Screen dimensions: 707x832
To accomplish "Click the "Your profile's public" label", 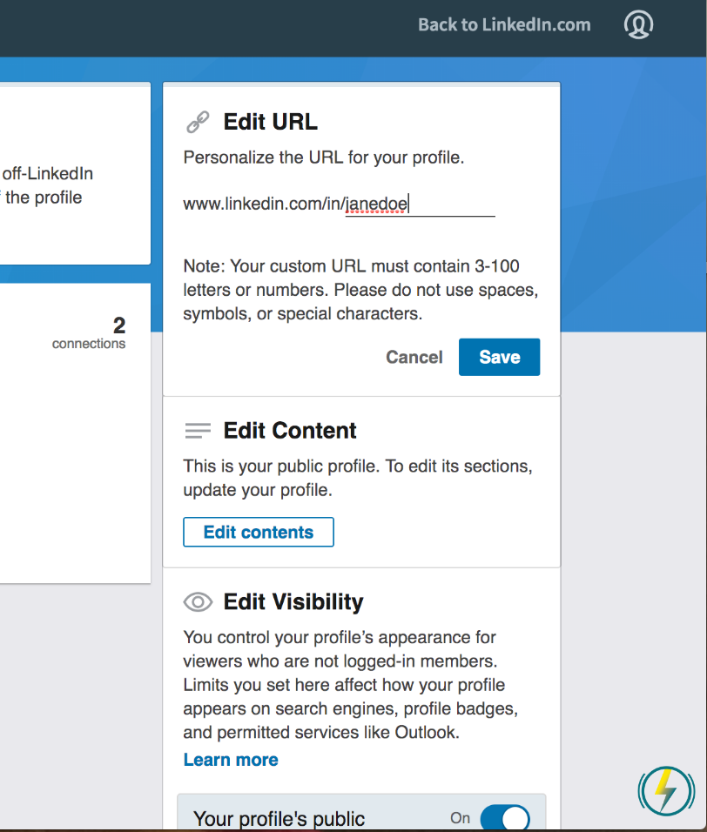I will click(279, 819).
